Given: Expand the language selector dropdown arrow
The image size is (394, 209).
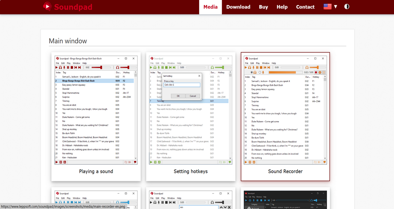Looking at the screenshot, I should pos(335,7).
